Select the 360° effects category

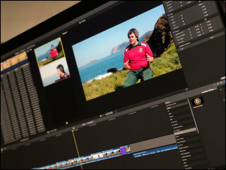[x=170, y=114]
